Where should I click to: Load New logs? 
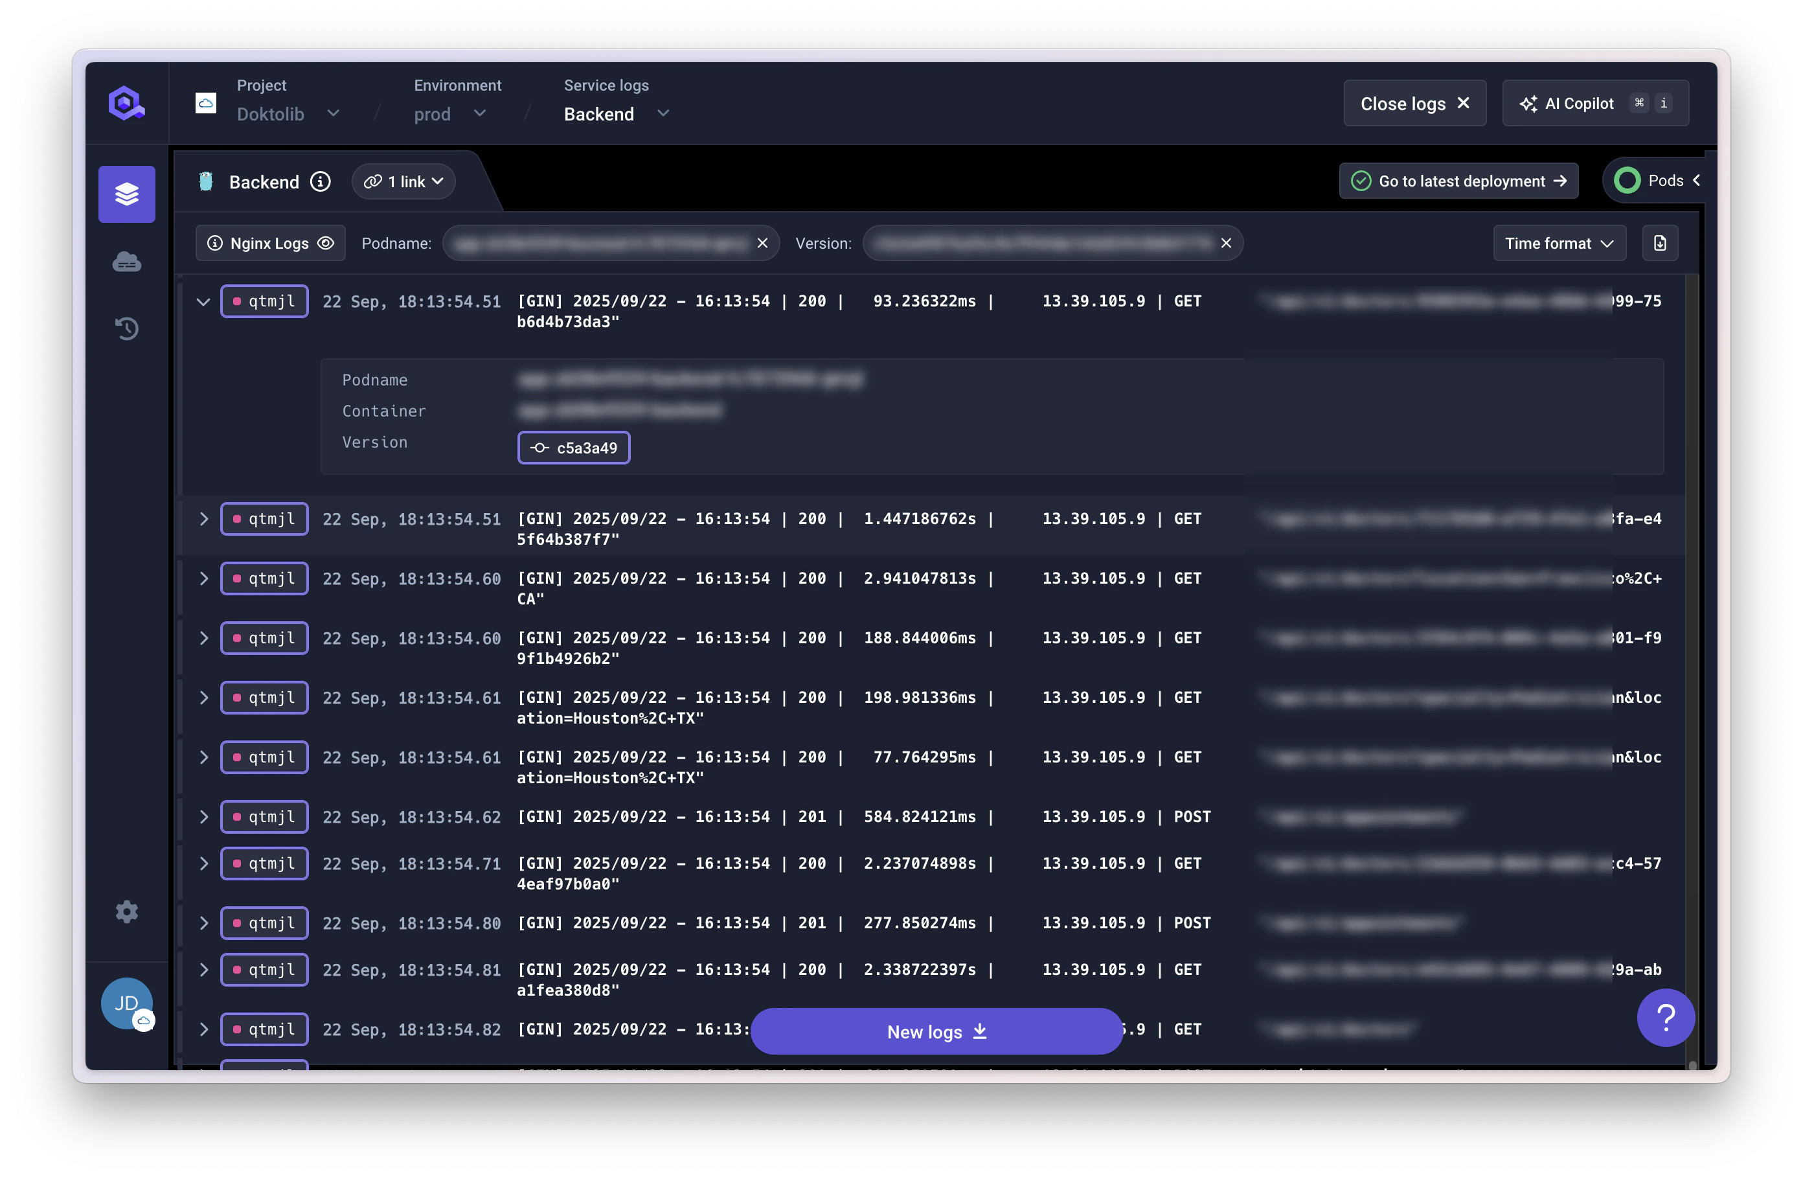(x=936, y=1031)
